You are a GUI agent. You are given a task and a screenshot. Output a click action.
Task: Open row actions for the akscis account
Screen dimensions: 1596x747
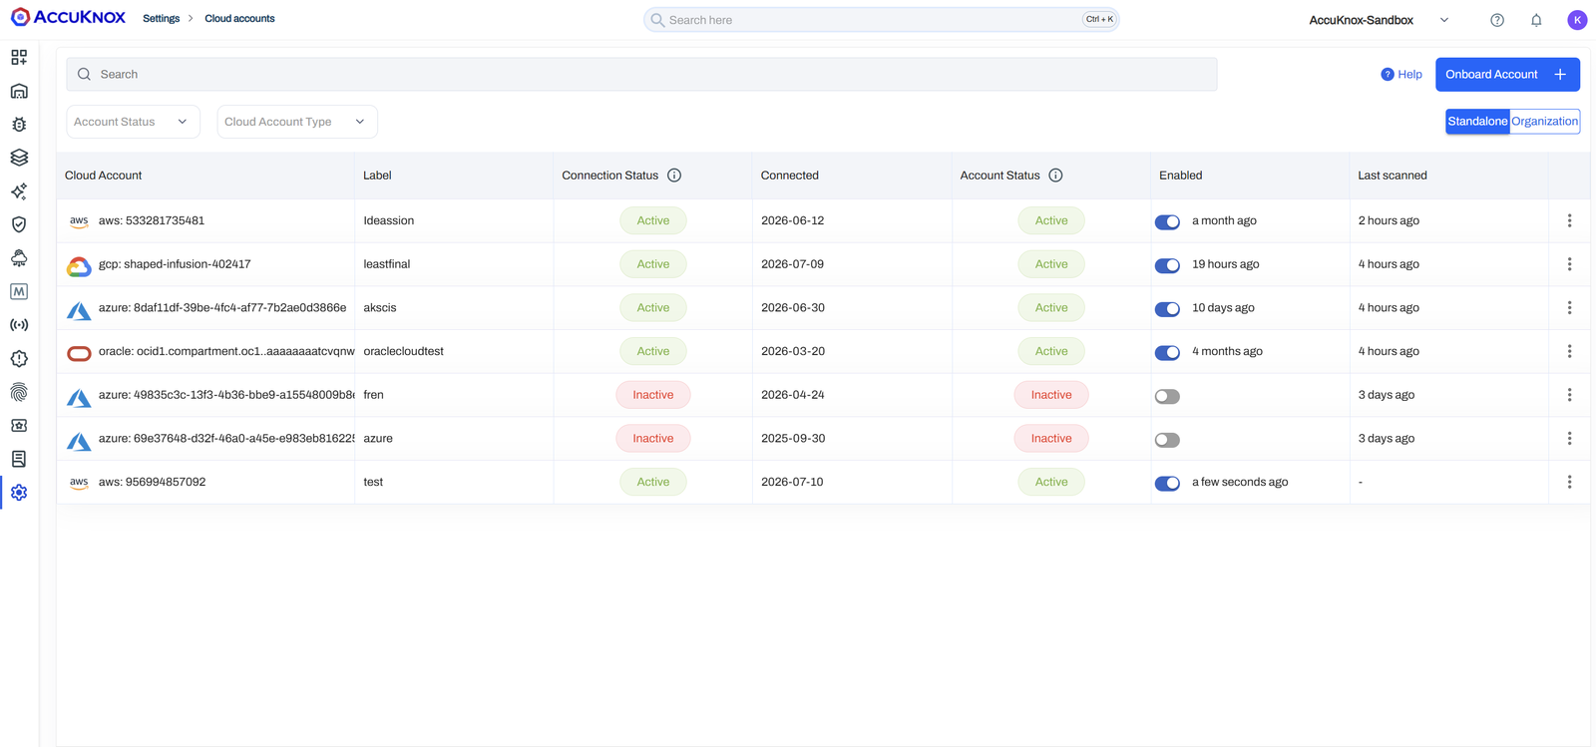[1569, 308]
